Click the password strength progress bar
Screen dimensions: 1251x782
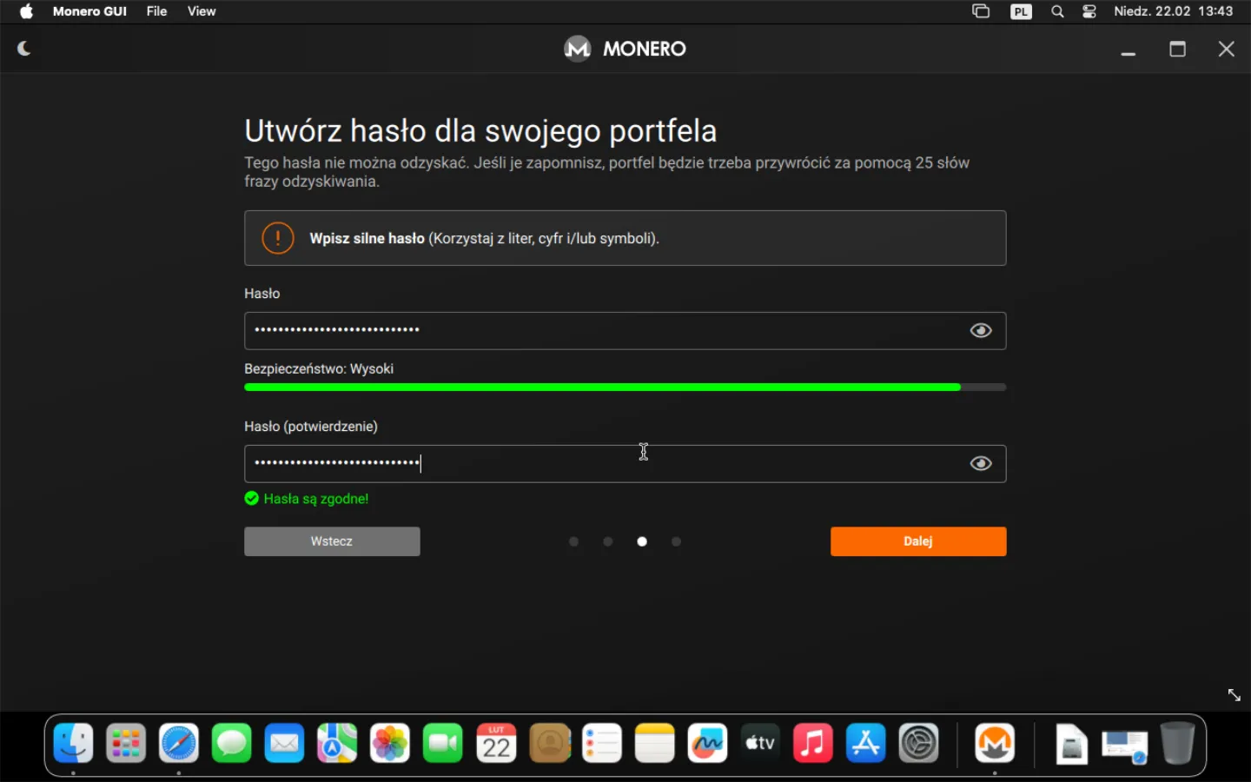625,387
